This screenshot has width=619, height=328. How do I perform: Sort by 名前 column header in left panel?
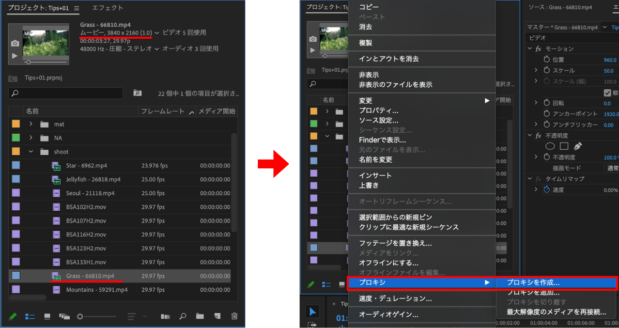pos(33,111)
